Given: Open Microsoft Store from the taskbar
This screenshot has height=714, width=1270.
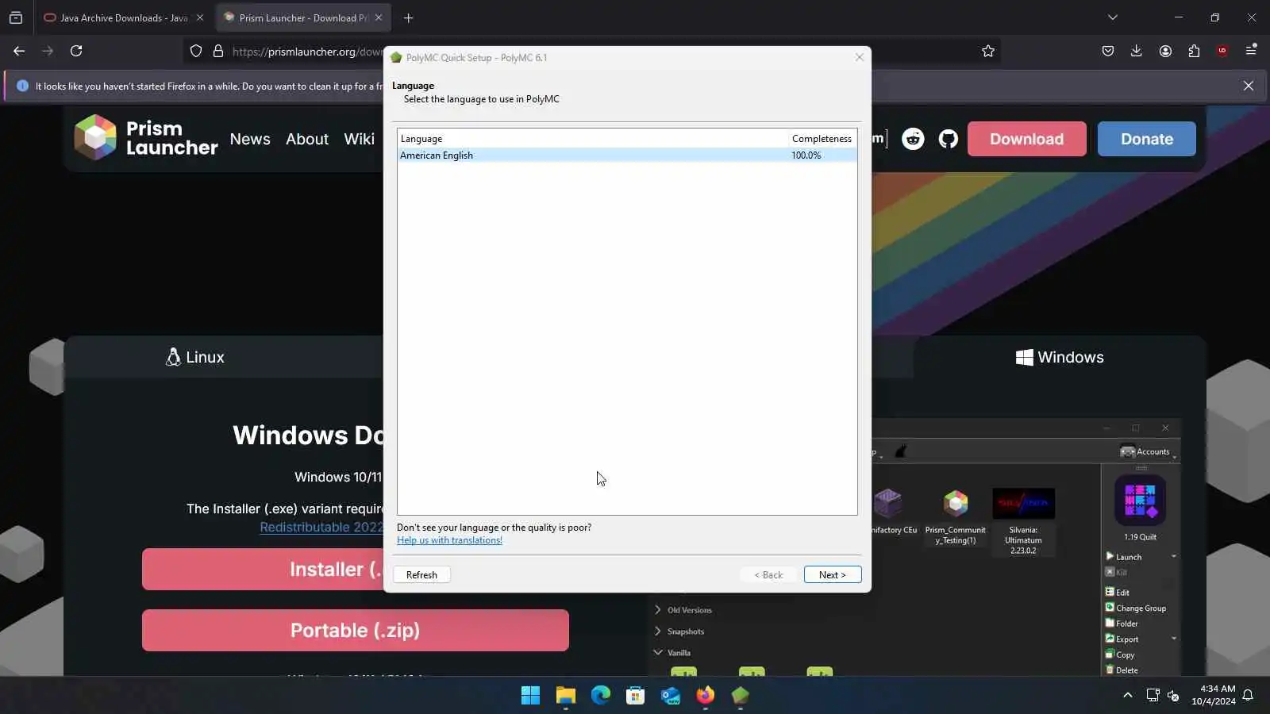Looking at the screenshot, I should tap(635, 696).
